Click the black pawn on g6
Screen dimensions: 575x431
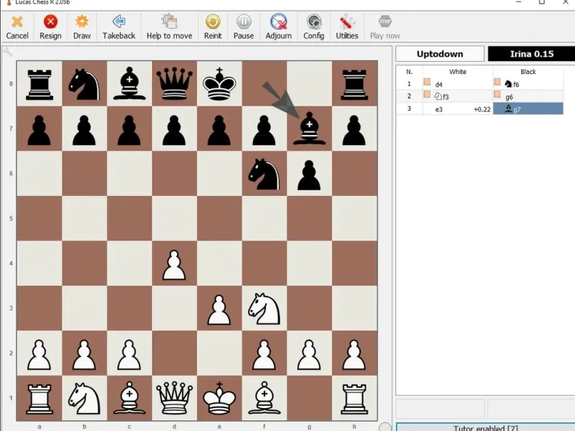[309, 175]
